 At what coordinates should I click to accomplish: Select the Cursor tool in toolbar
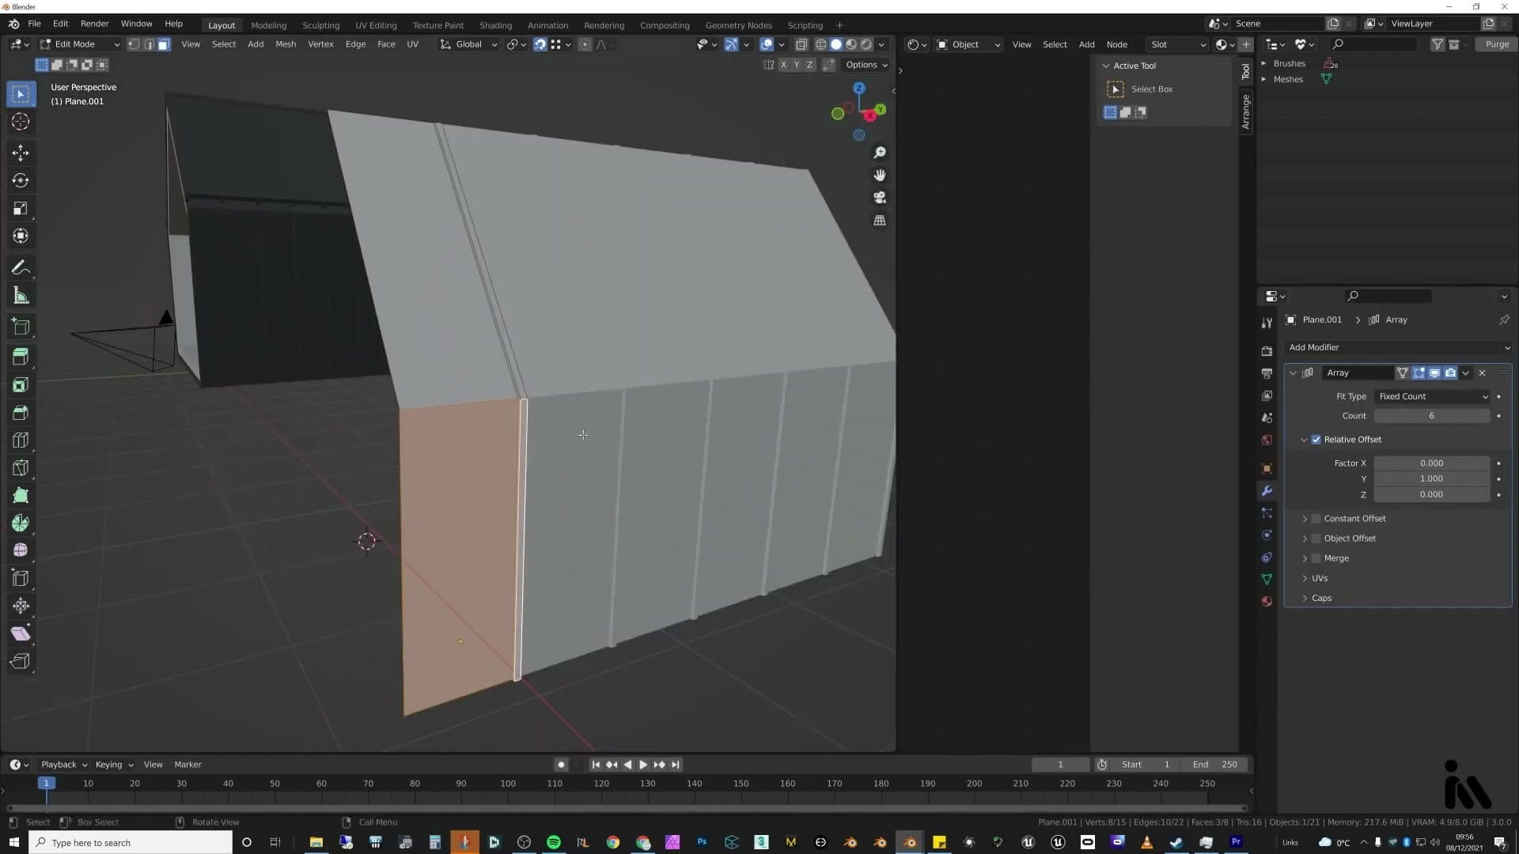coord(21,122)
